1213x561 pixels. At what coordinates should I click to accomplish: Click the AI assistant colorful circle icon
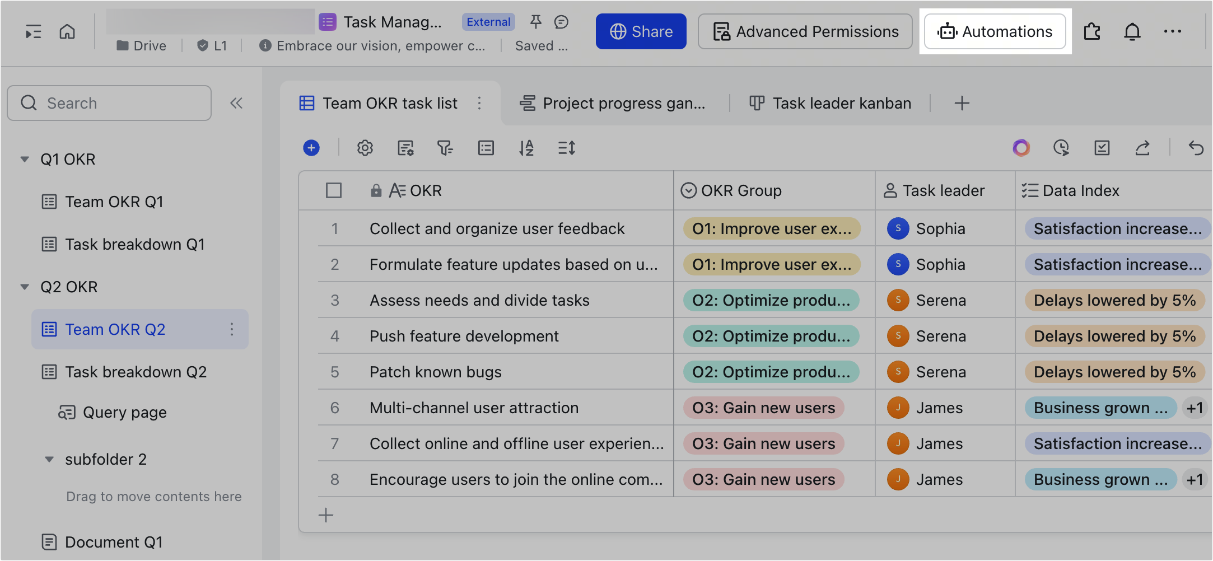click(1021, 148)
